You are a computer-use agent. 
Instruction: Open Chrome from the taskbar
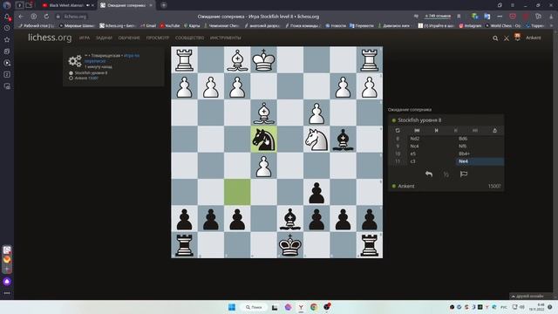pyautogui.click(x=314, y=307)
